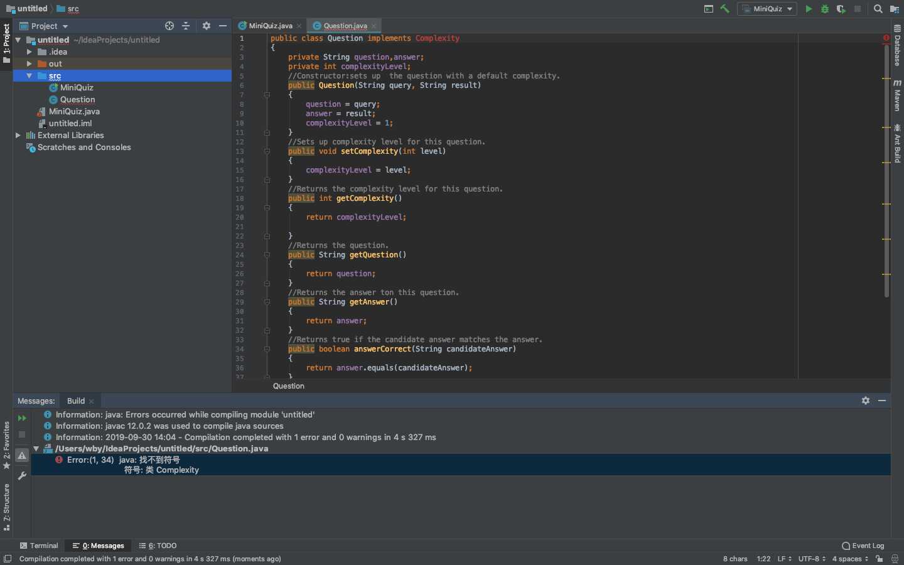Collapse the src folder
Viewport: 904px width, 565px height.
(30, 76)
